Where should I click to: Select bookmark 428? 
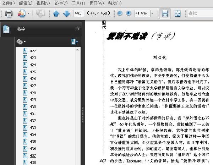(x=33, y=93)
